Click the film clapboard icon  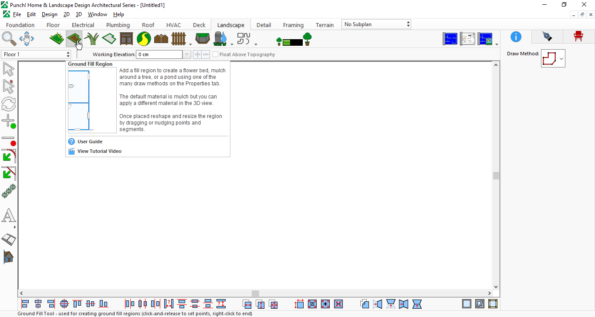pyautogui.click(x=9, y=239)
